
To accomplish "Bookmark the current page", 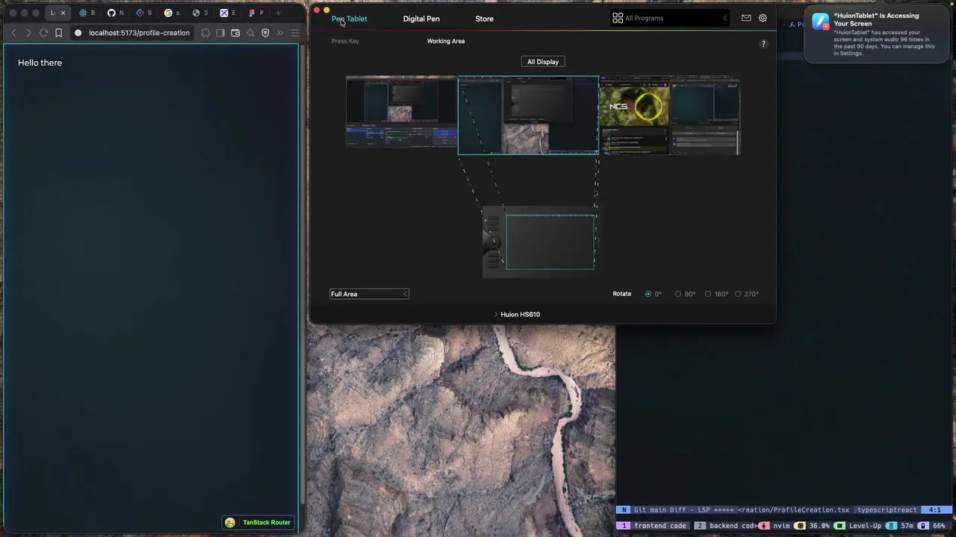I will click(x=58, y=33).
